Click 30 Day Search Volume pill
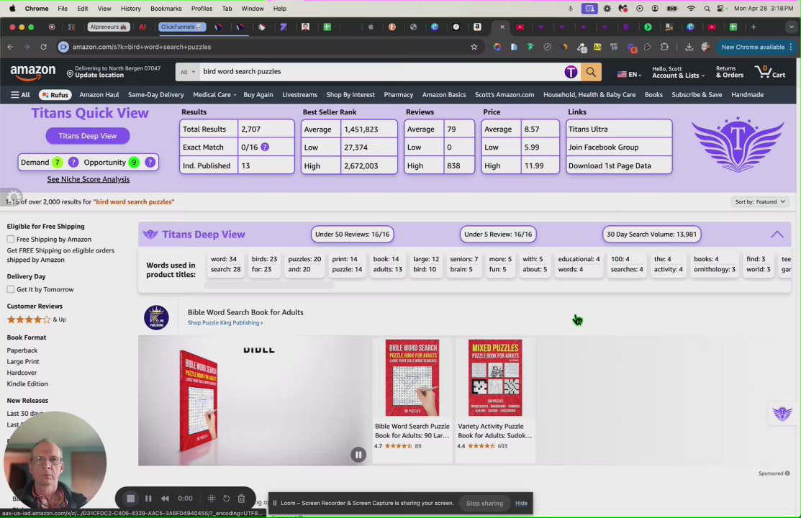The width and height of the screenshot is (801, 518). coord(651,235)
